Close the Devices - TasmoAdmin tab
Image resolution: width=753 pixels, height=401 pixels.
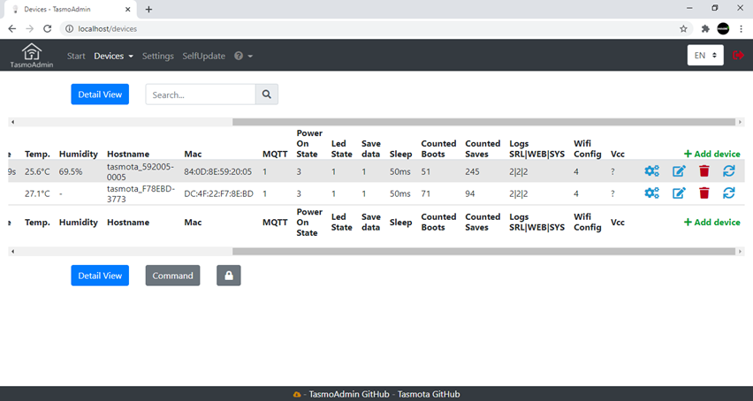(128, 9)
